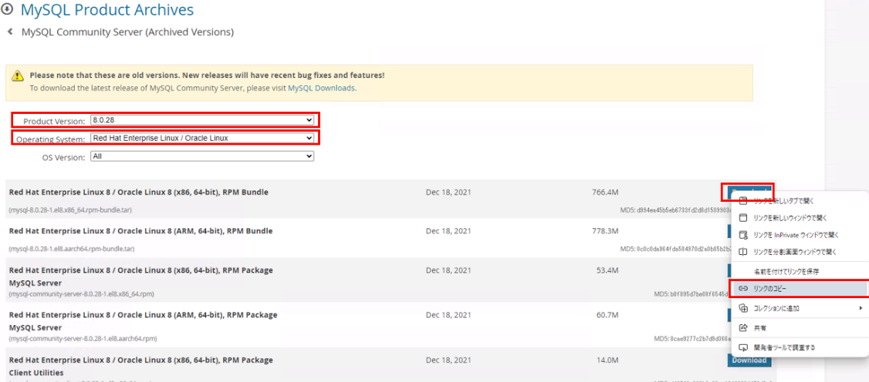Open the Operating System dropdown
The height and width of the screenshot is (382, 869).
[x=202, y=138]
